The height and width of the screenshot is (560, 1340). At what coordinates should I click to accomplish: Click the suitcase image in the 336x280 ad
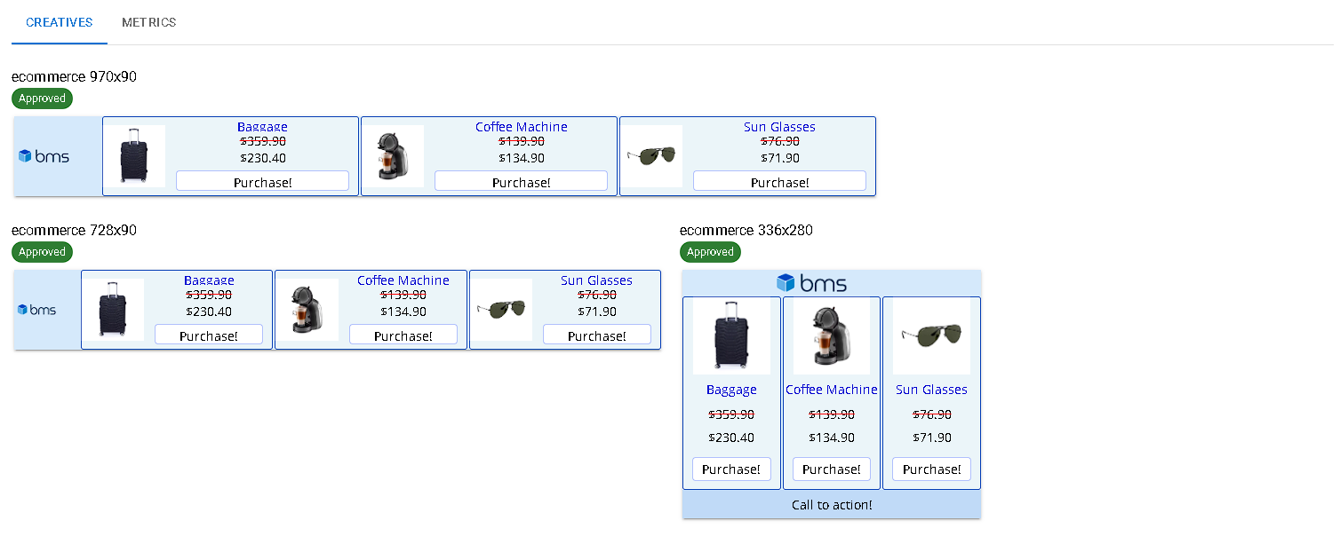(x=731, y=336)
